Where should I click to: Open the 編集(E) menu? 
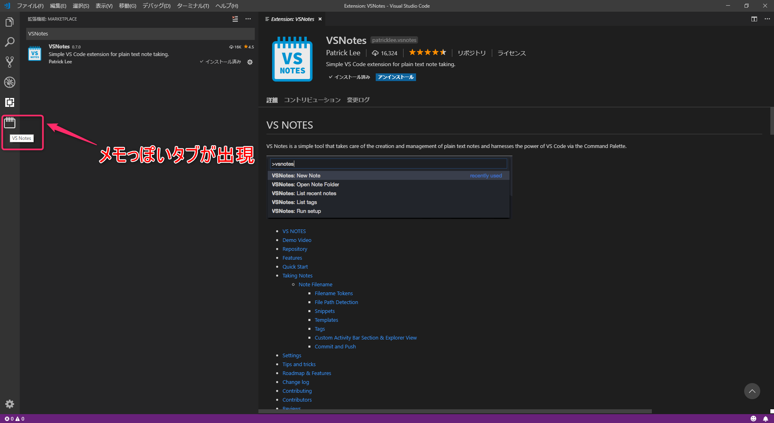click(58, 6)
